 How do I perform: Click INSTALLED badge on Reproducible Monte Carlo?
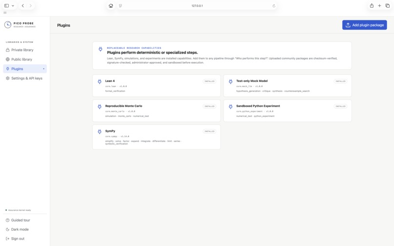tap(209, 106)
